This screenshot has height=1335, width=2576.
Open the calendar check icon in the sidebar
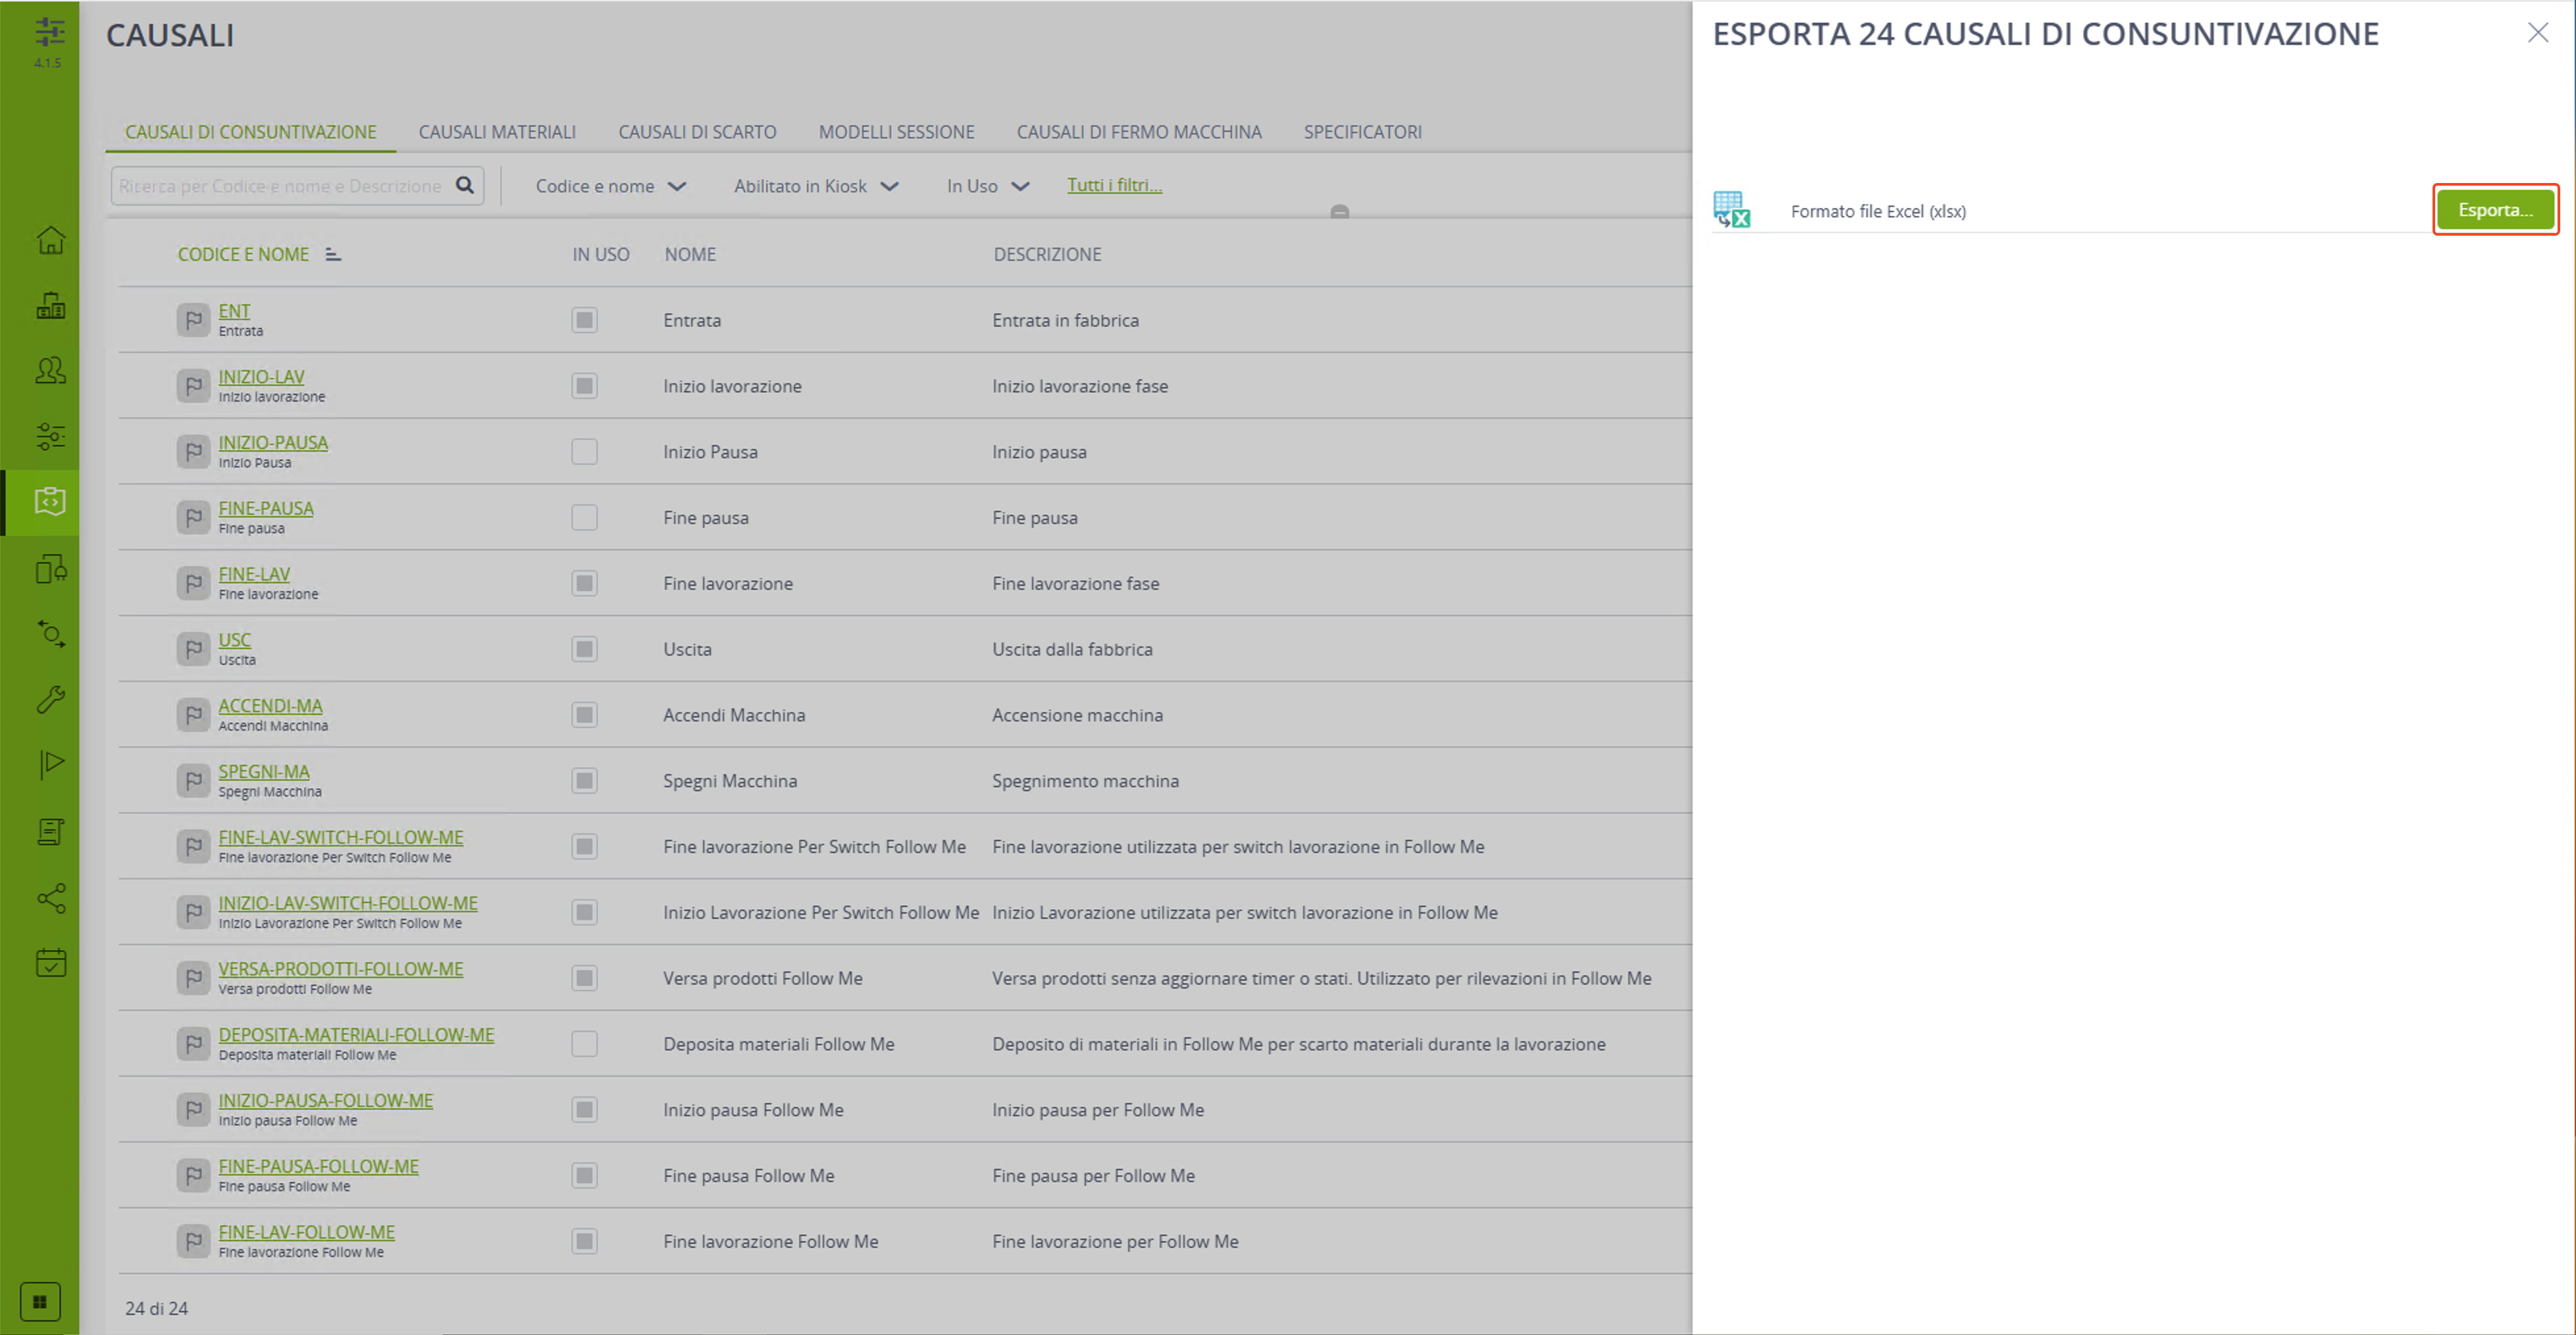pyautogui.click(x=50, y=963)
